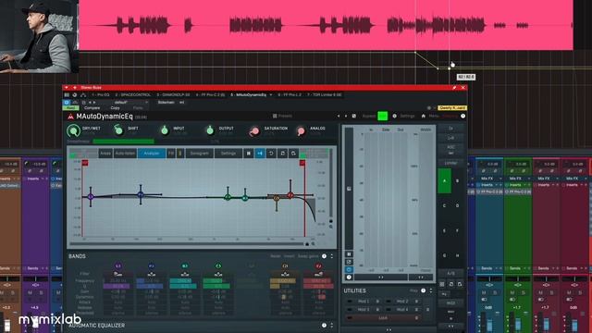Open the 5 - MAutoDynamicEq tab dropdown arrow
Screen dimensions: 592x333
point(271,94)
